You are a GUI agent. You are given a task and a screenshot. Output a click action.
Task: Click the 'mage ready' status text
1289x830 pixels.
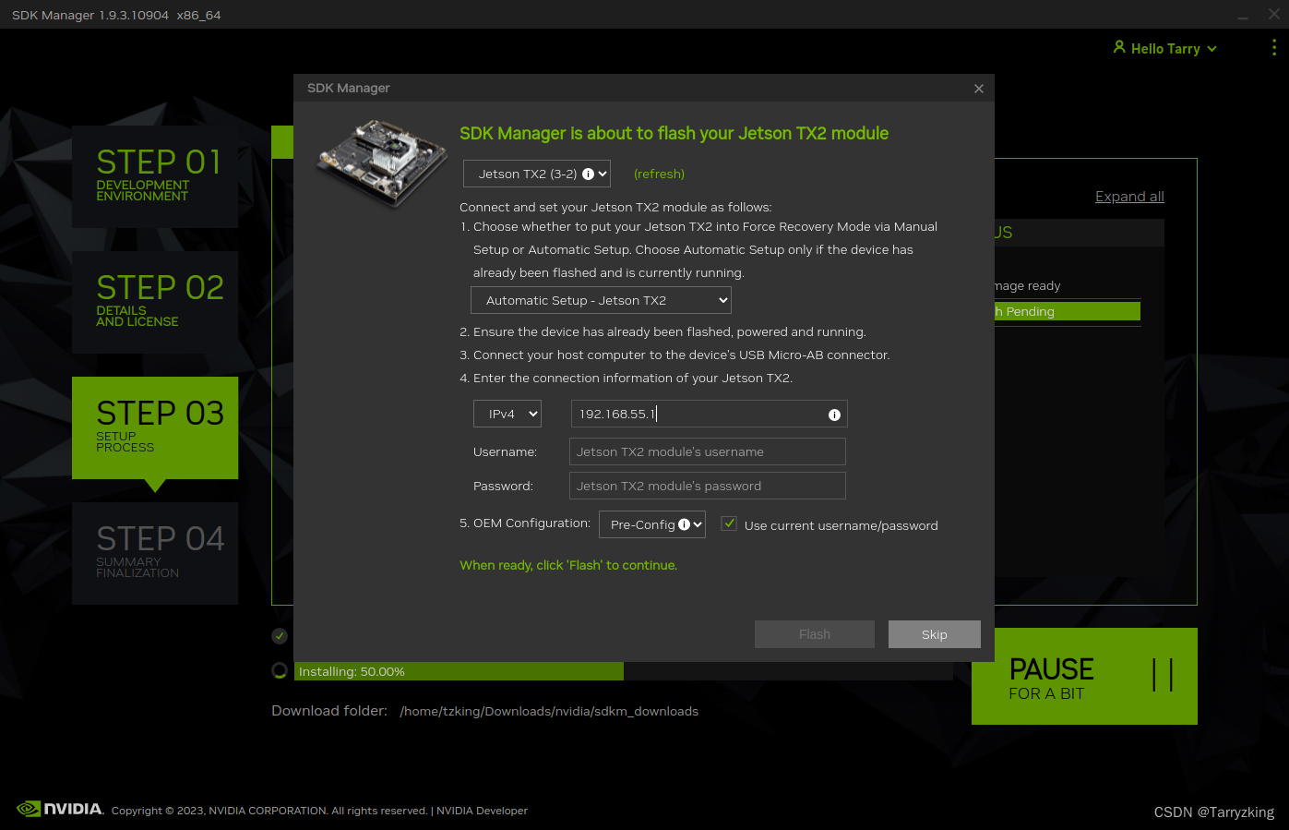point(1028,286)
